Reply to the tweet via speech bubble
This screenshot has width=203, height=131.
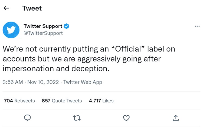27,118
